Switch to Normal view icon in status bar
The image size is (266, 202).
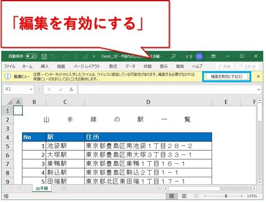pyautogui.click(x=172, y=196)
